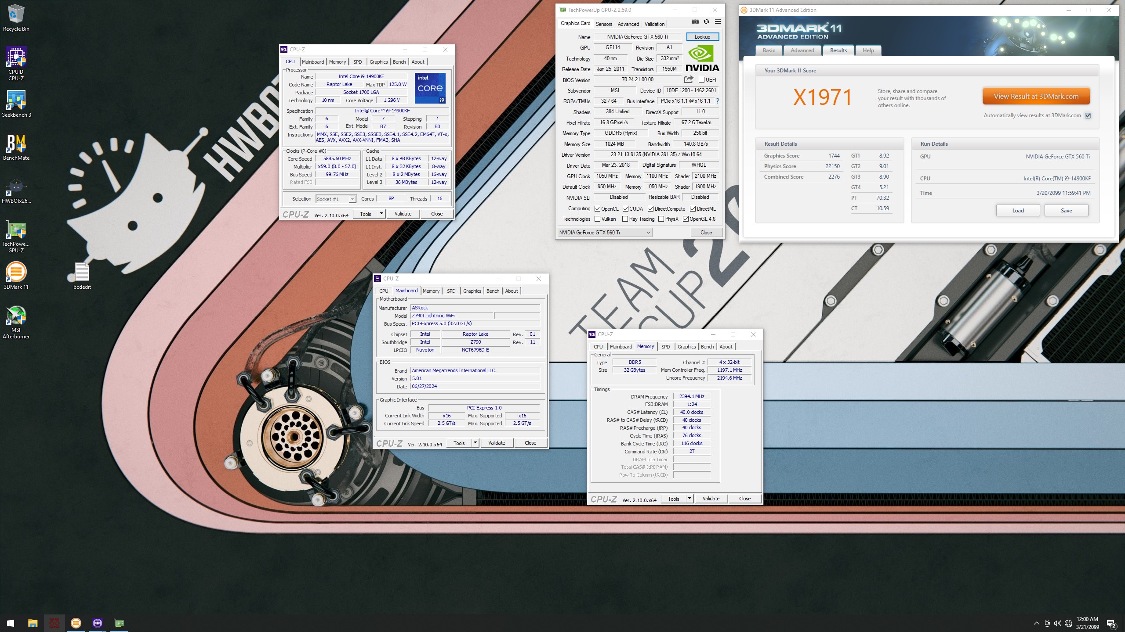Toggle the OpenCL checkbox

pyautogui.click(x=597, y=209)
